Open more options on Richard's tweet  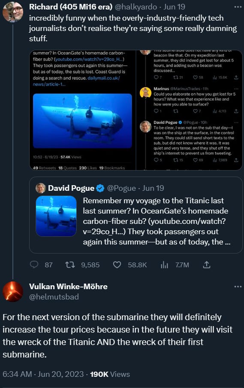pyautogui.click(x=238, y=7)
